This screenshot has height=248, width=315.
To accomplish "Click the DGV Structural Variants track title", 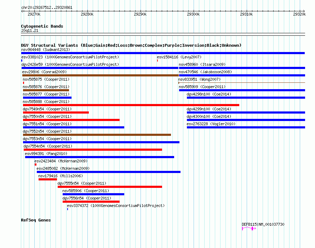I will click(x=131, y=45).
